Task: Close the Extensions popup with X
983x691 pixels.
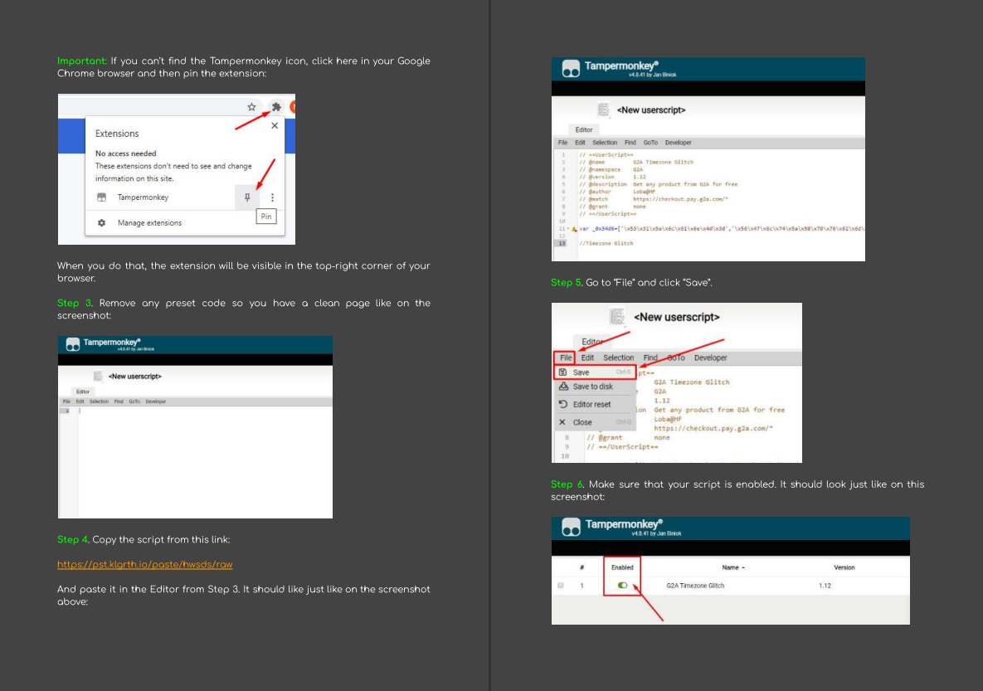Action: pos(275,125)
